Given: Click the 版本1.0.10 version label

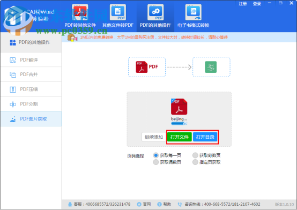Looking at the screenshot, I should click(x=284, y=205).
